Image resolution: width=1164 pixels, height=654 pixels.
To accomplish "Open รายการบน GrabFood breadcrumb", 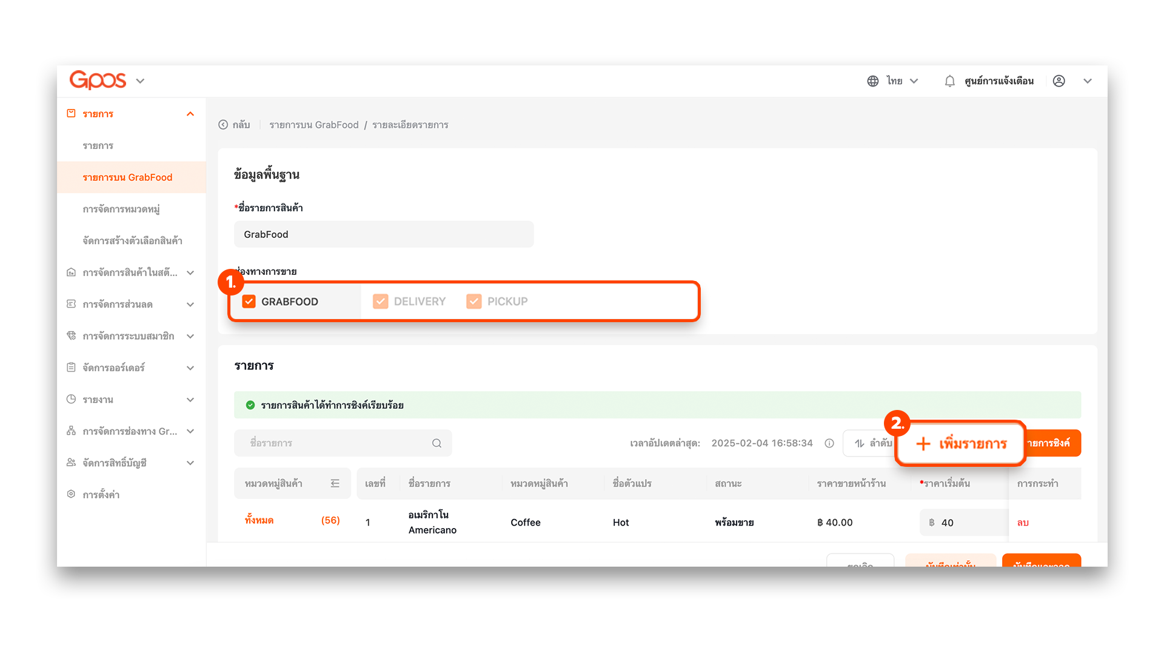I will [314, 125].
